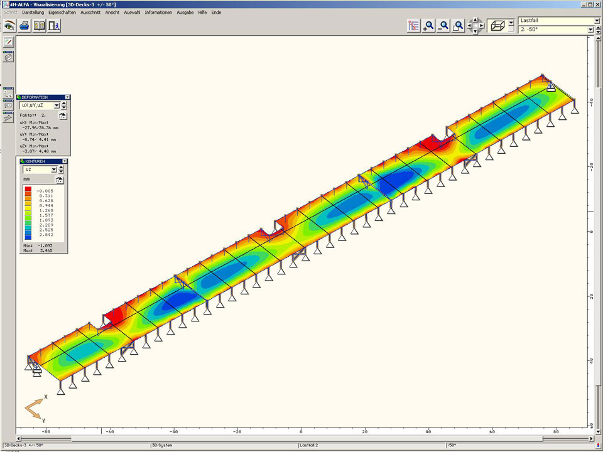Toggle the pencil tool in left sidebar

(x=8, y=42)
